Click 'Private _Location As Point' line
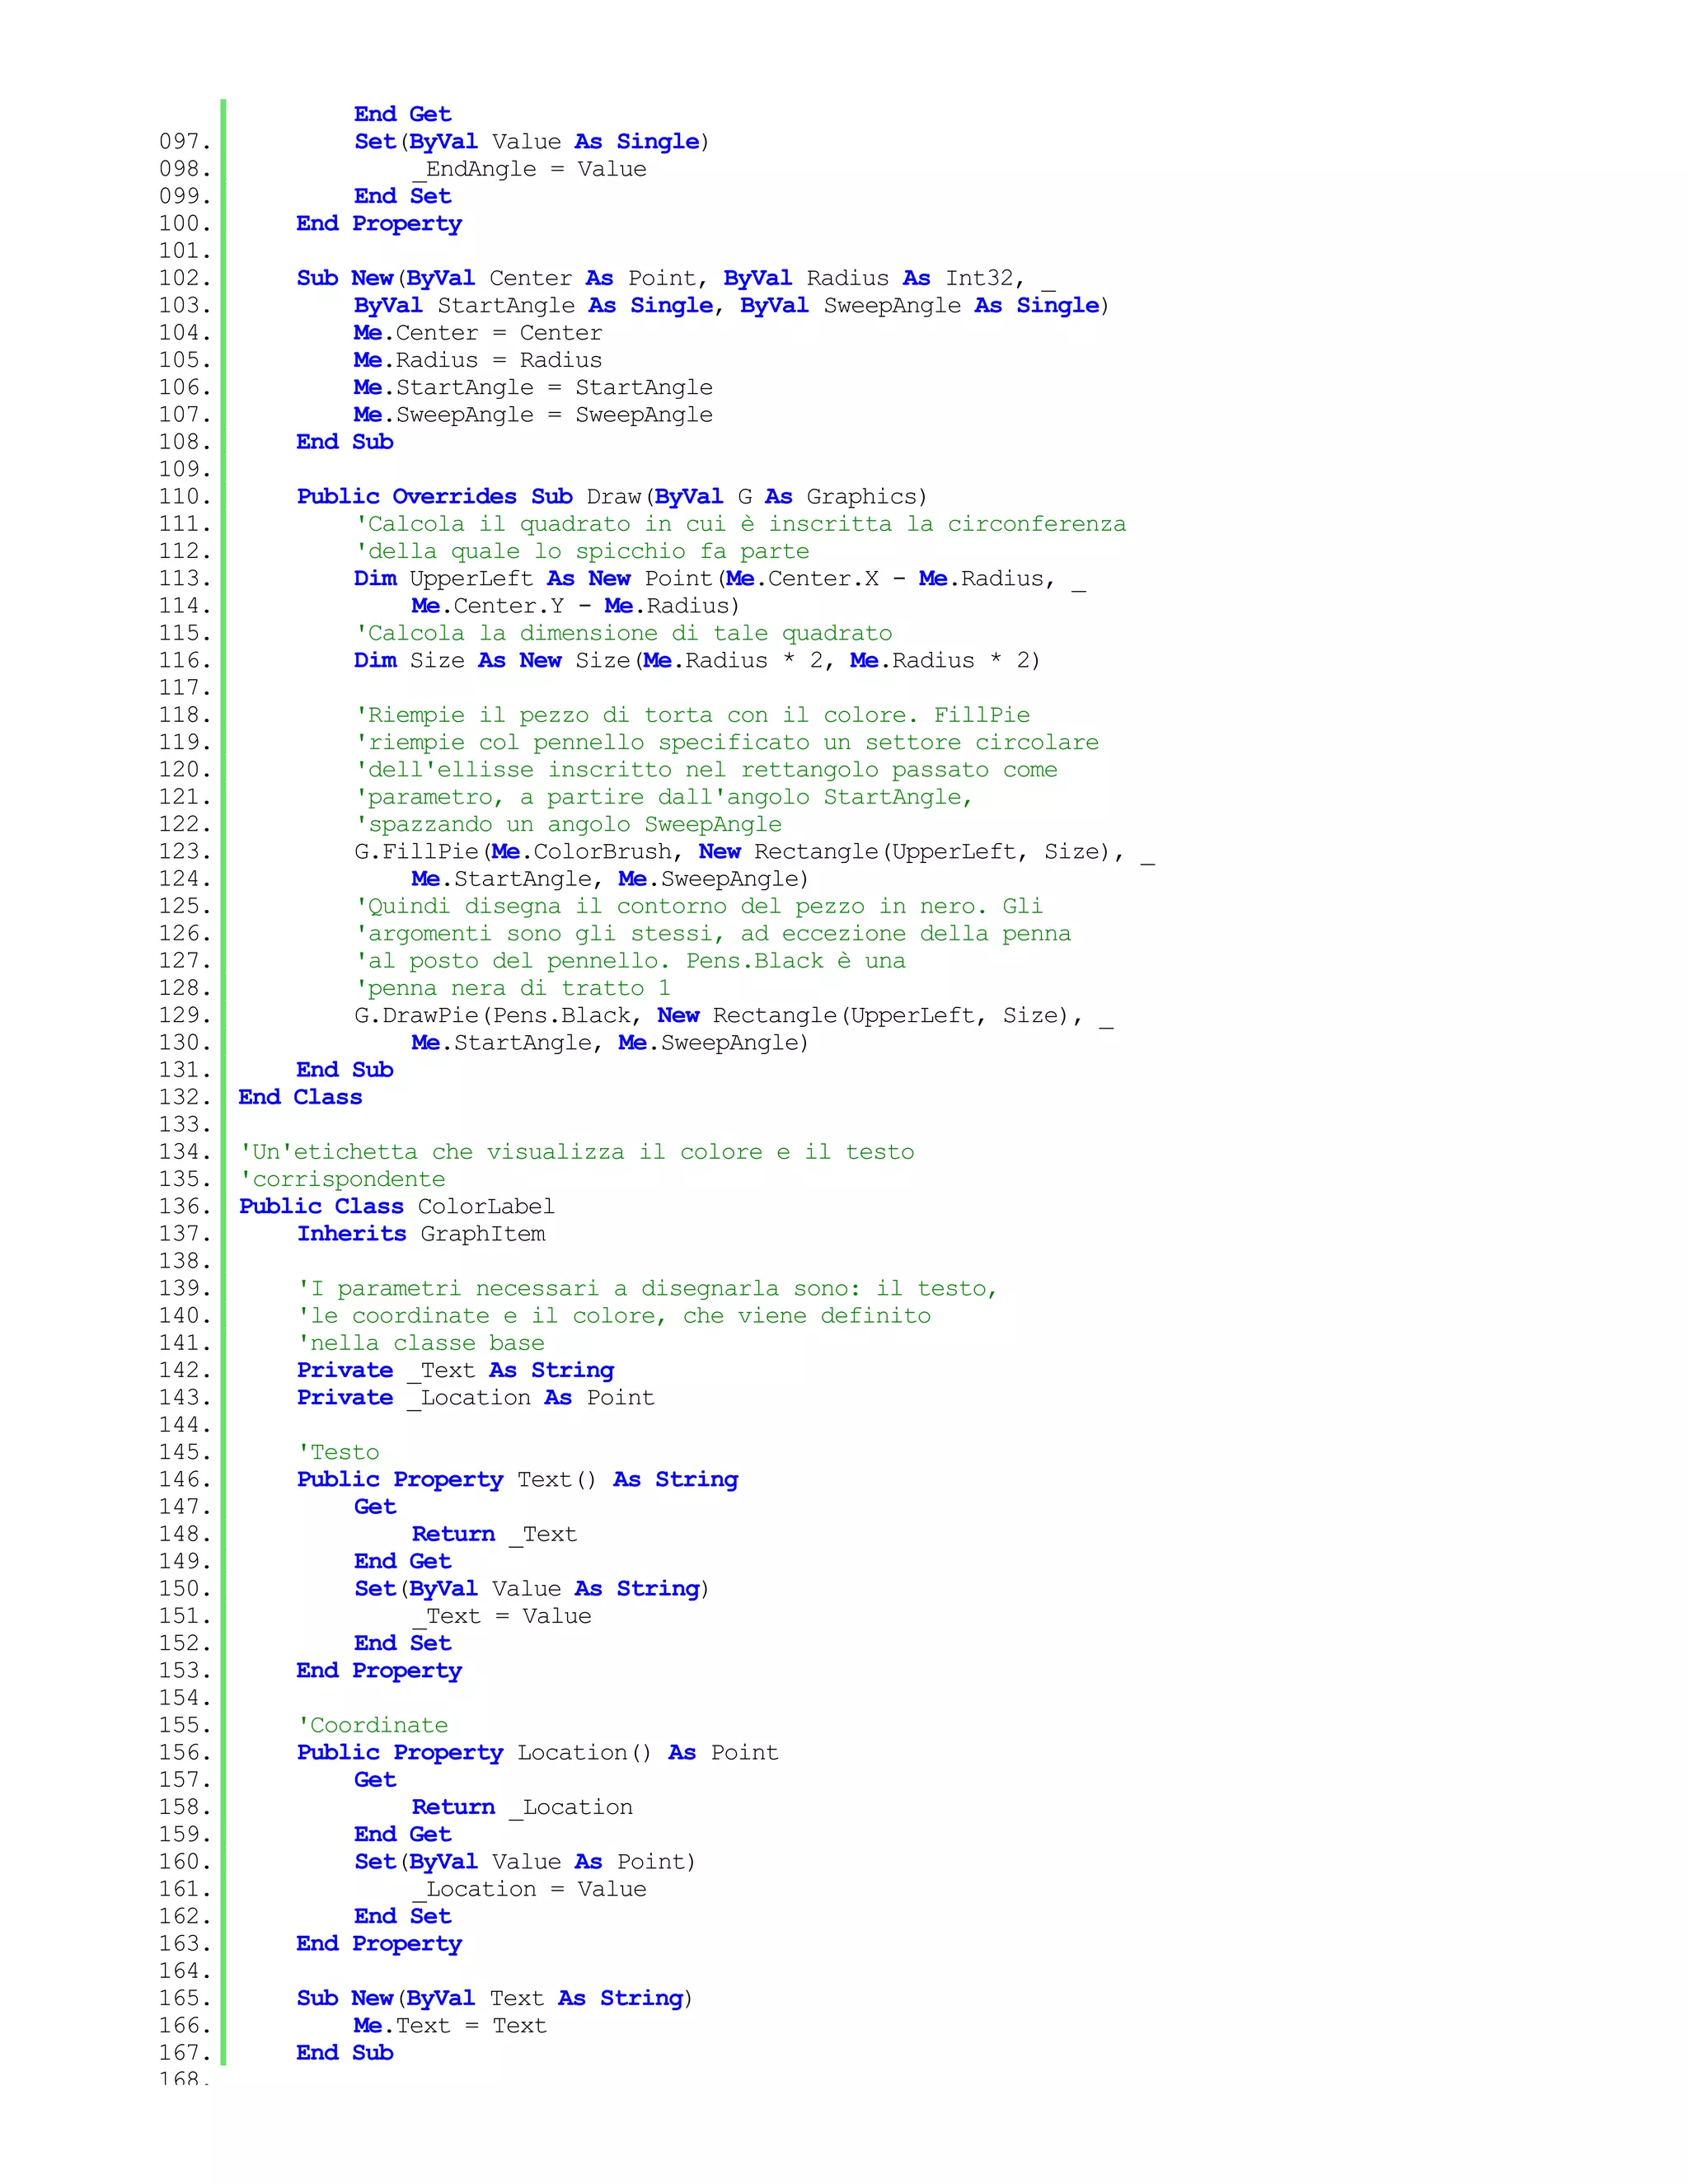The height and width of the screenshot is (2184, 1688). (475, 1398)
